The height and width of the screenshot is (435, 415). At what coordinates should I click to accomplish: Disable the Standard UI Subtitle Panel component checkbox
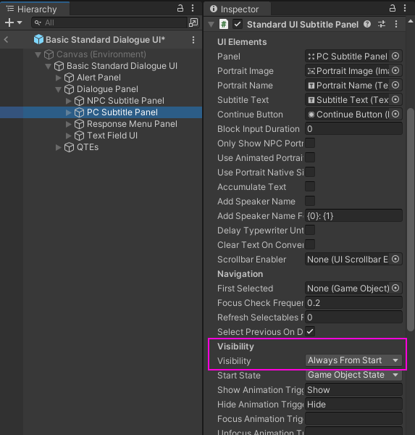238,24
